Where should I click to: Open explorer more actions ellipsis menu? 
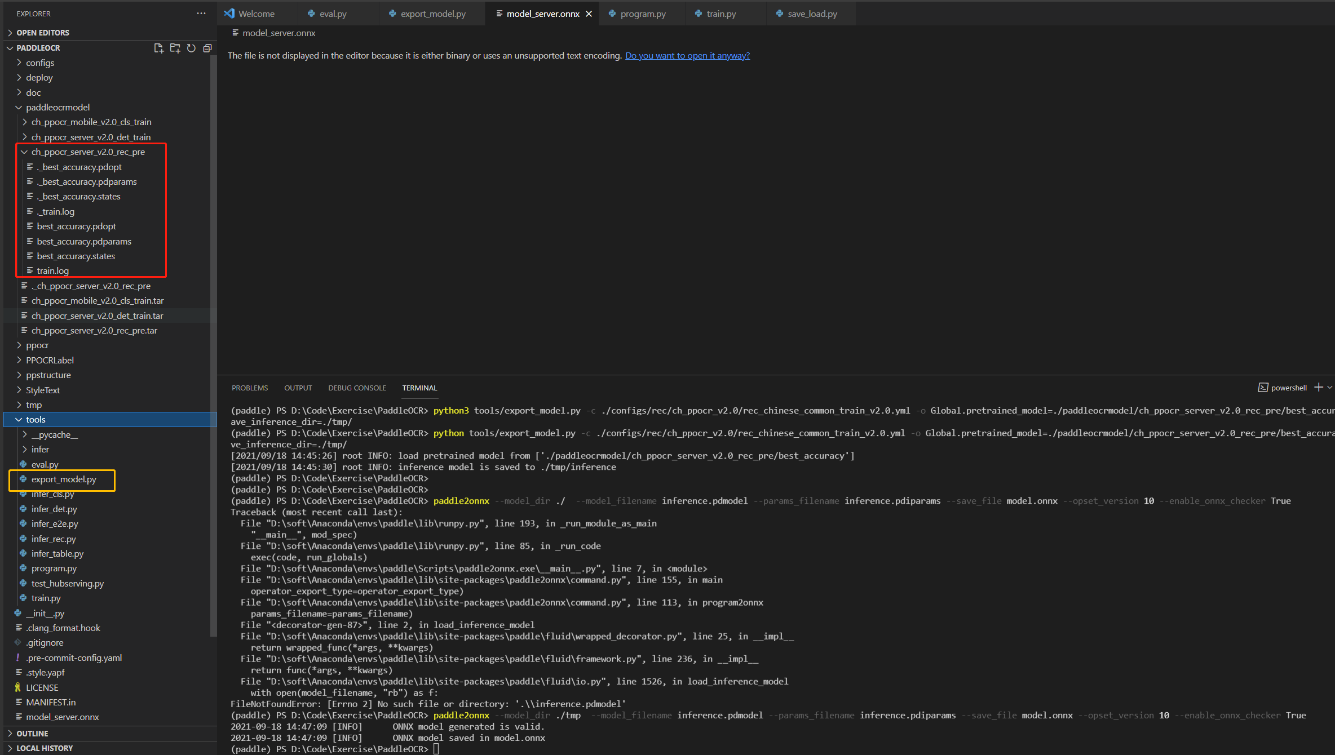[201, 14]
